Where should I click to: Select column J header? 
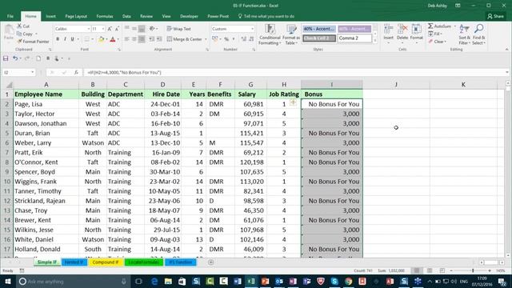396,85
